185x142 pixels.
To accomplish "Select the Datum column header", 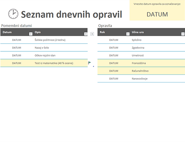I will (x=16, y=32).
